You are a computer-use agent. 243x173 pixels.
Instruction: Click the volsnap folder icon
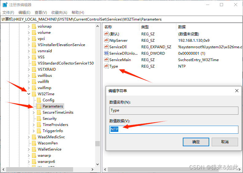[34, 26]
